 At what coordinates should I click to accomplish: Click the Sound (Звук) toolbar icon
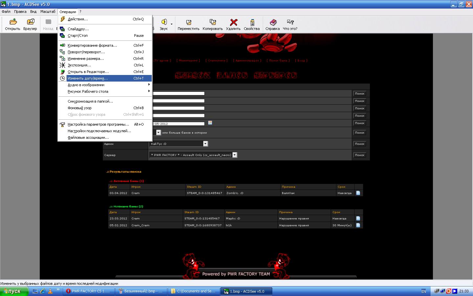[164, 24]
